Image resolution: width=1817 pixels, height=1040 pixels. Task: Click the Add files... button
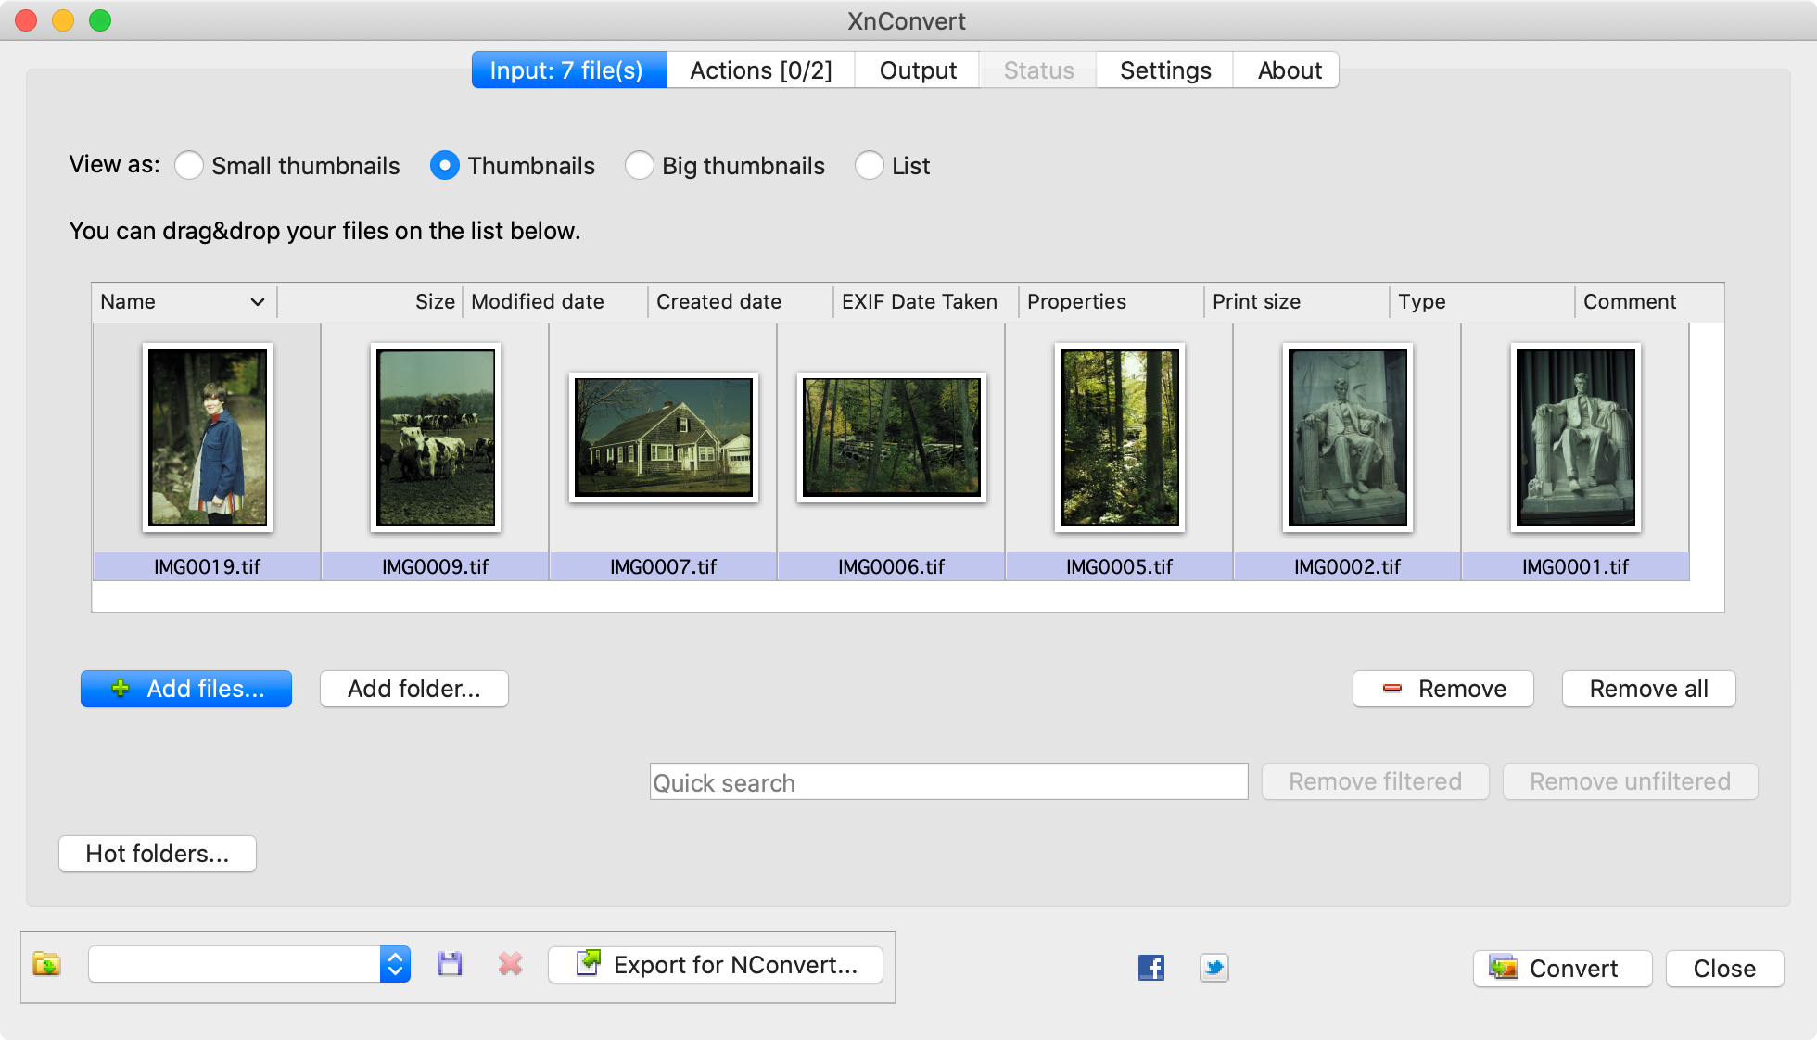coord(186,689)
